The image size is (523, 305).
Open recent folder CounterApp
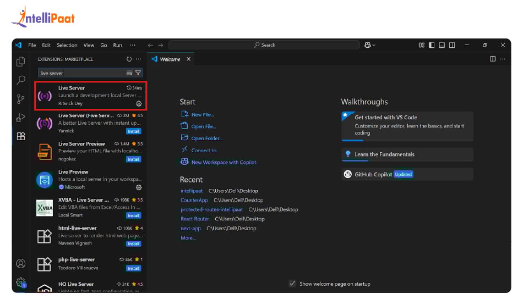click(194, 200)
